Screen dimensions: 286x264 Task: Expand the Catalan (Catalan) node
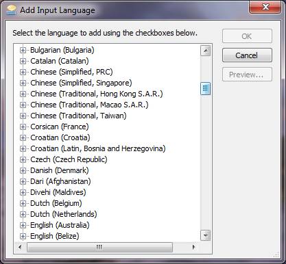click(23, 61)
